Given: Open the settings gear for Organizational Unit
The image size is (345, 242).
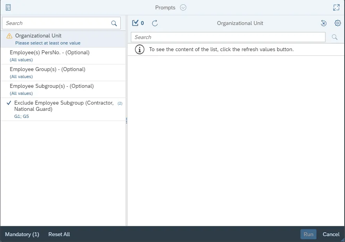Looking at the screenshot, I should (338, 23).
